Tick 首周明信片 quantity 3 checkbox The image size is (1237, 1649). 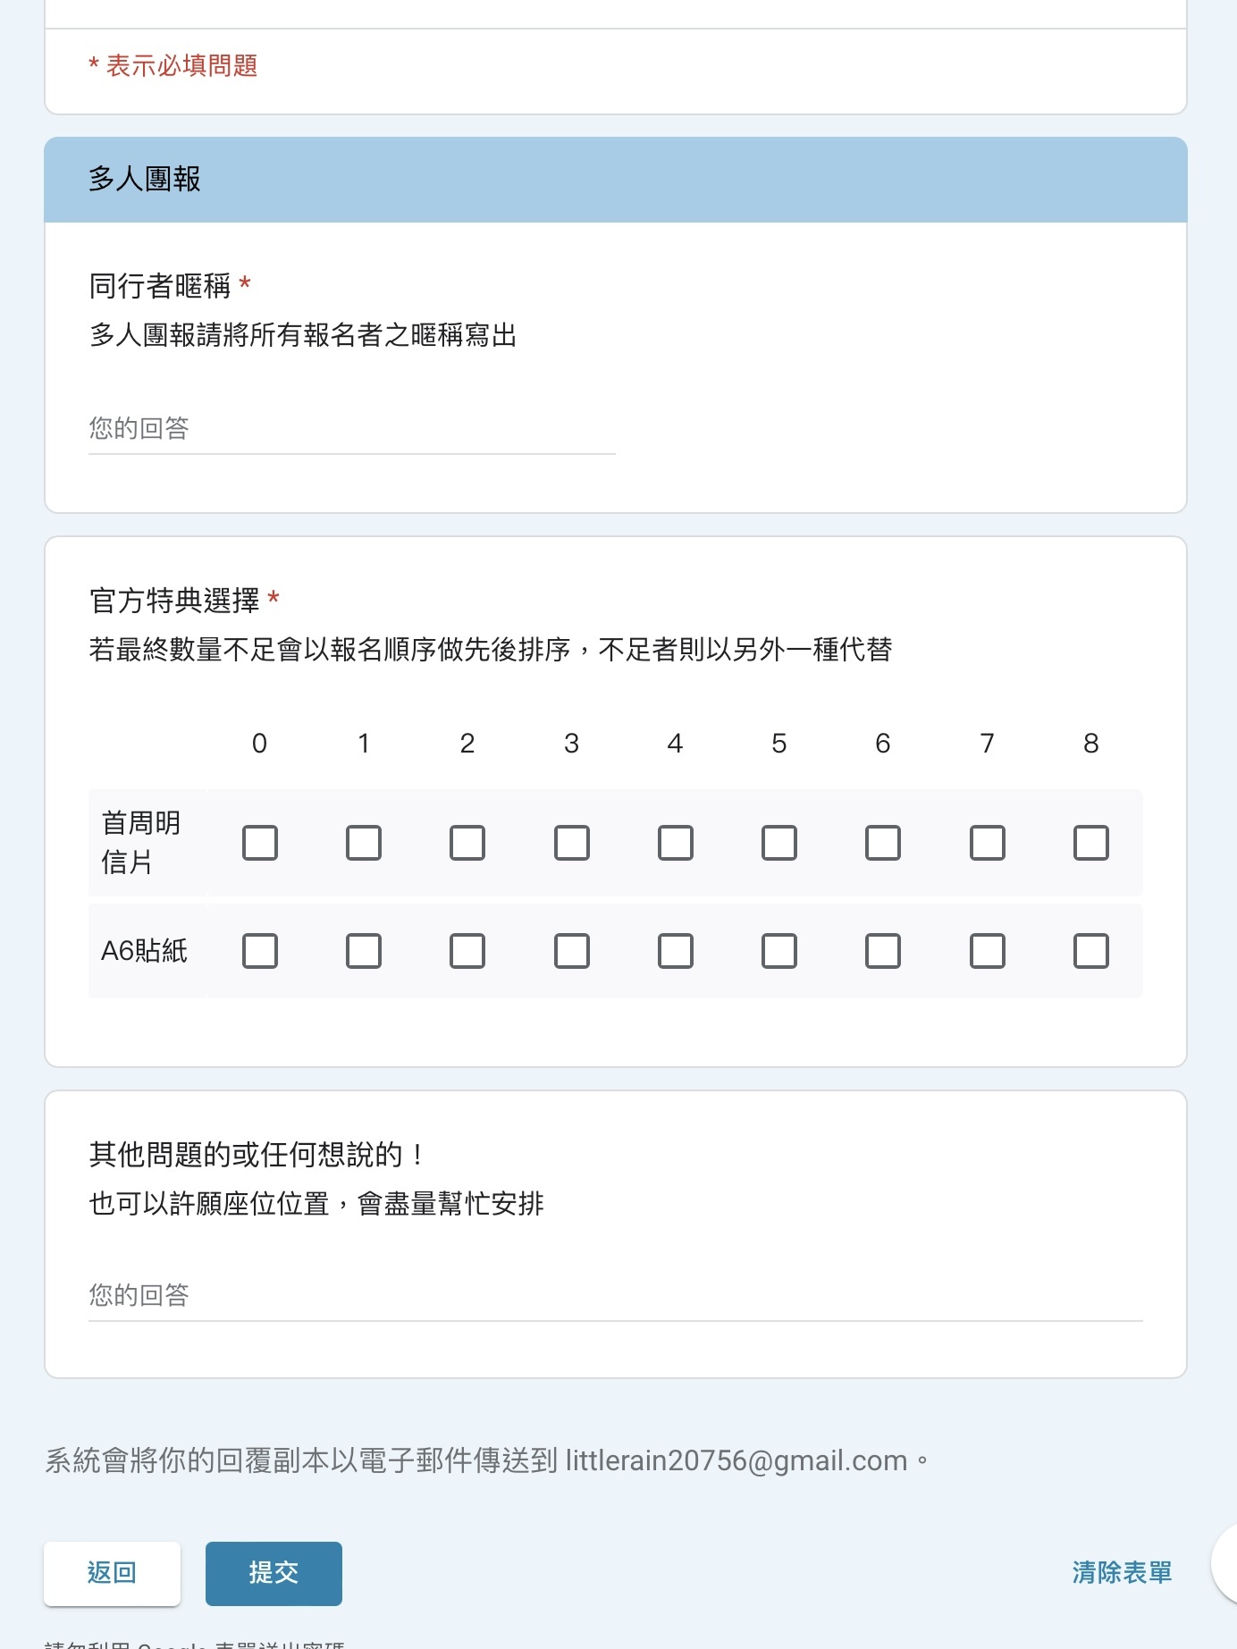(572, 843)
